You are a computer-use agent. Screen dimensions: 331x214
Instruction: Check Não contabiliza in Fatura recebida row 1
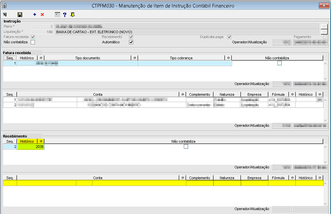click(279, 63)
